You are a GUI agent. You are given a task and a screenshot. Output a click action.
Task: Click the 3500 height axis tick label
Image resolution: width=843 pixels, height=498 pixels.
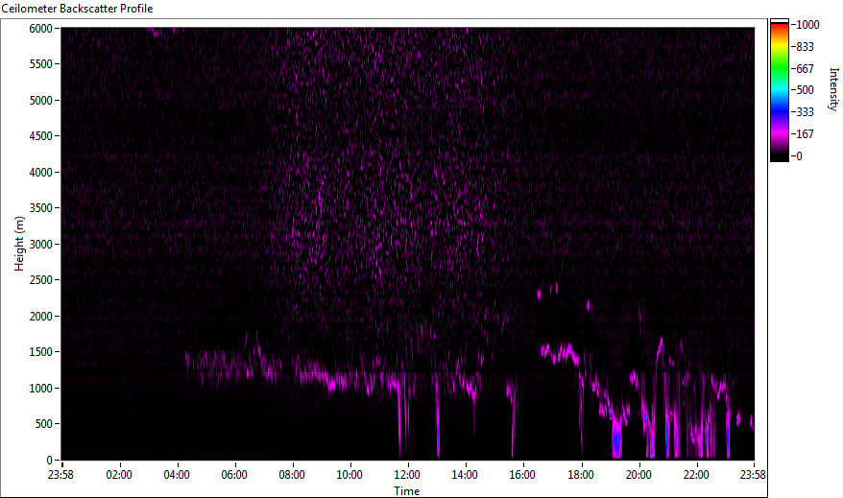point(41,208)
